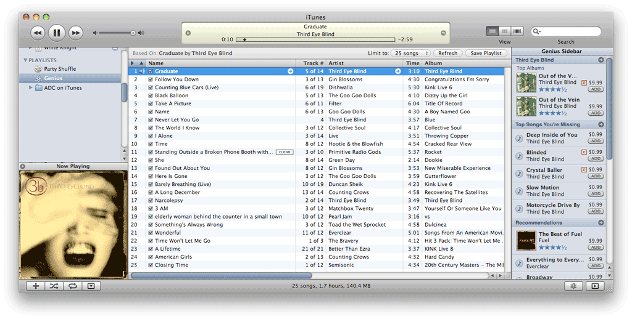Screen dimensions: 632x319
Task: Skip to next track
Action: coord(76,33)
